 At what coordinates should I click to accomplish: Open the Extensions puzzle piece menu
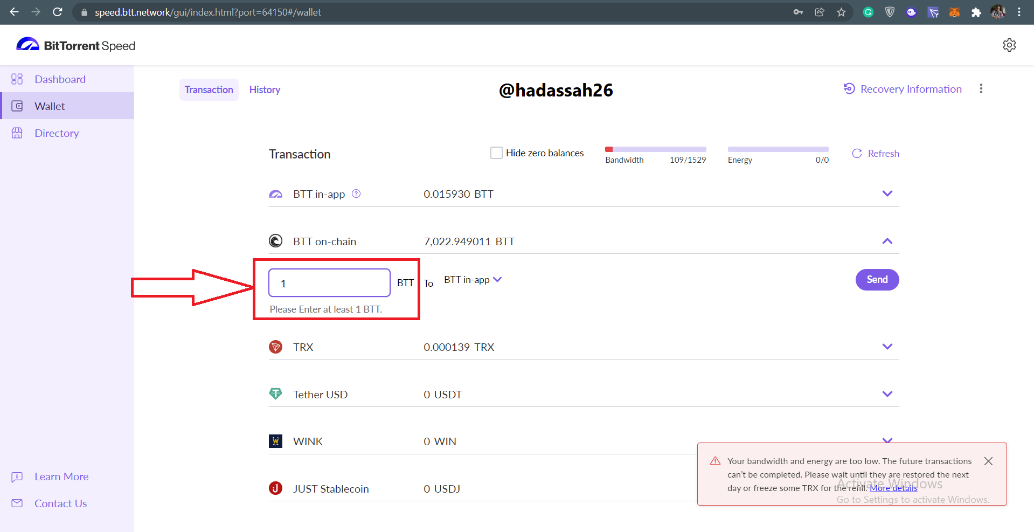pos(976,12)
